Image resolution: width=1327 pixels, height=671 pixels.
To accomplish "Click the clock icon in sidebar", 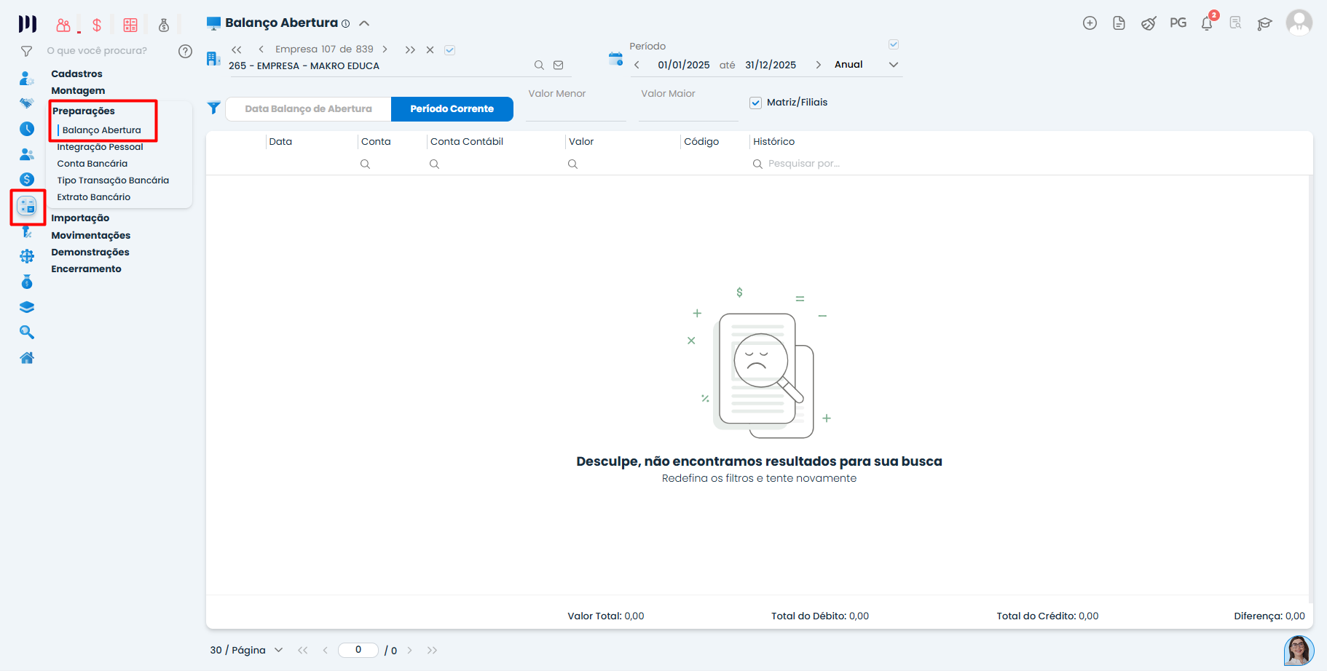I will point(27,129).
